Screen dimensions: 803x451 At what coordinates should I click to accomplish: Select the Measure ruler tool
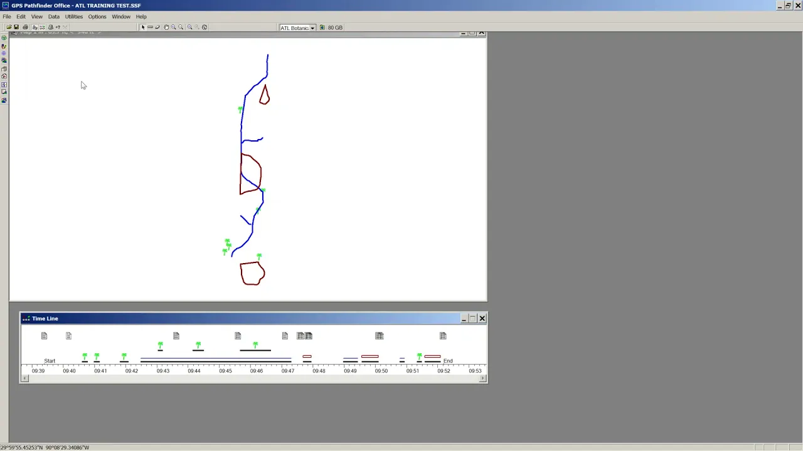[x=150, y=27]
